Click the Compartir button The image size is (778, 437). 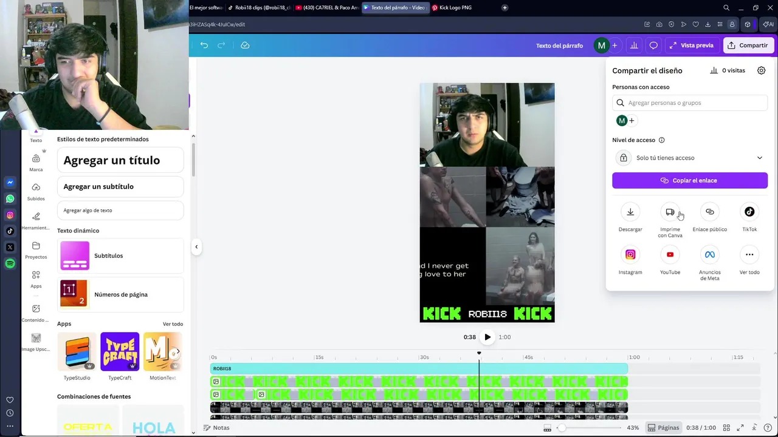[x=748, y=46]
